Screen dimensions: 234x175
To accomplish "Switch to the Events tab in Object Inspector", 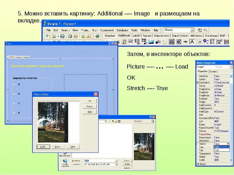I will [213, 71].
